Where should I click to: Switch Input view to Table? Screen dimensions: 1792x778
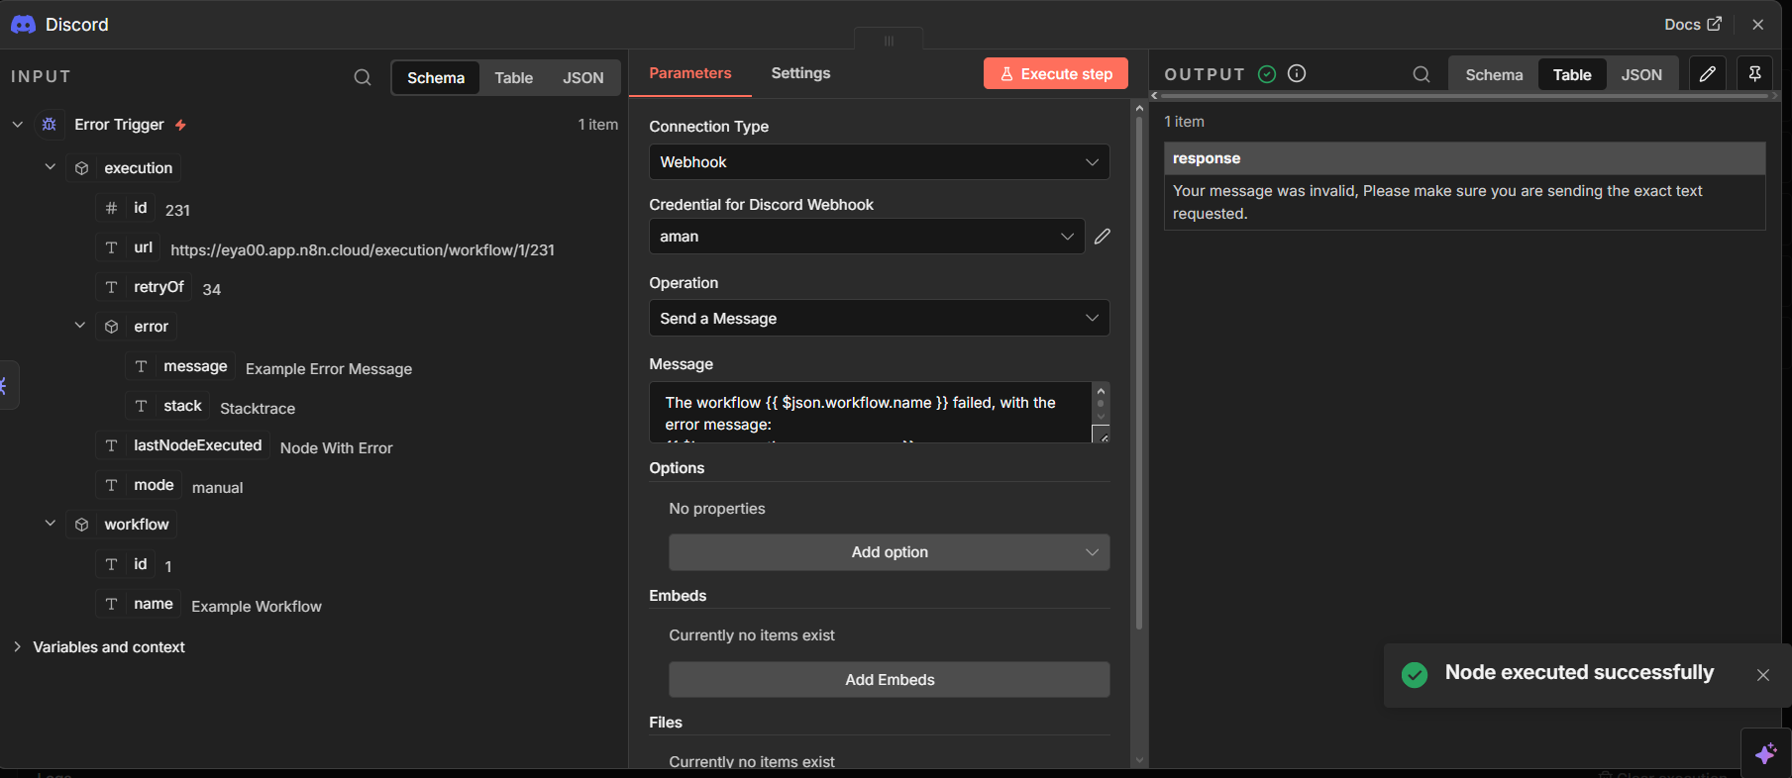tap(513, 78)
